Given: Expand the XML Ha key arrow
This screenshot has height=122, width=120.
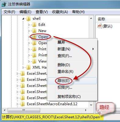Looking at the screenshot, I should [x=23, y=67].
